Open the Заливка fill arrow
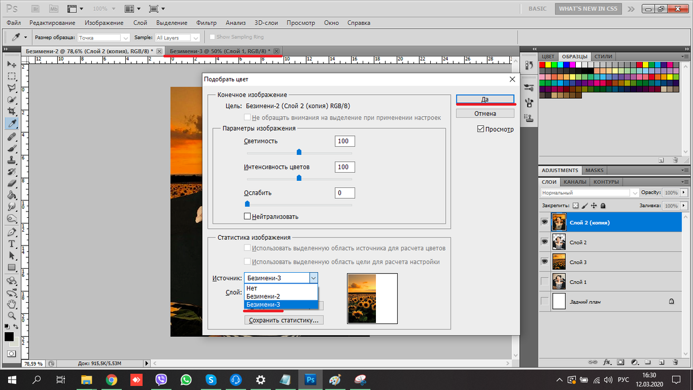 (683, 206)
